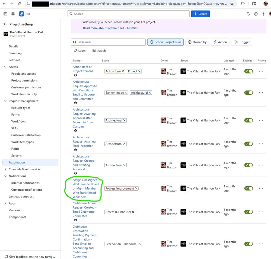
Task: Click the Jira logo
Action: pos(24,14)
